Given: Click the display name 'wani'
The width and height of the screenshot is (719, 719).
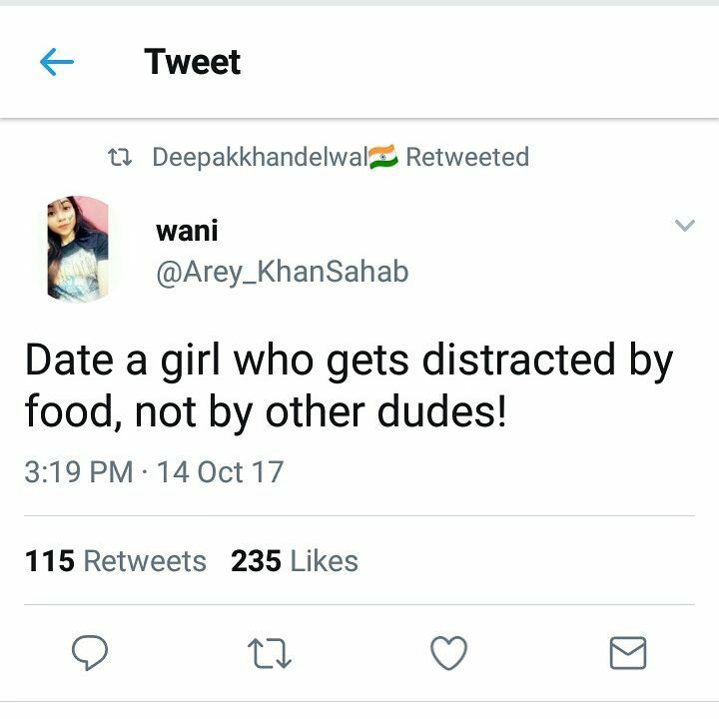Looking at the screenshot, I should click(187, 231).
